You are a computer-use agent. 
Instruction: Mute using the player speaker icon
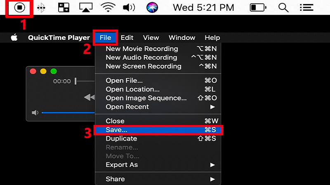coord(35,113)
